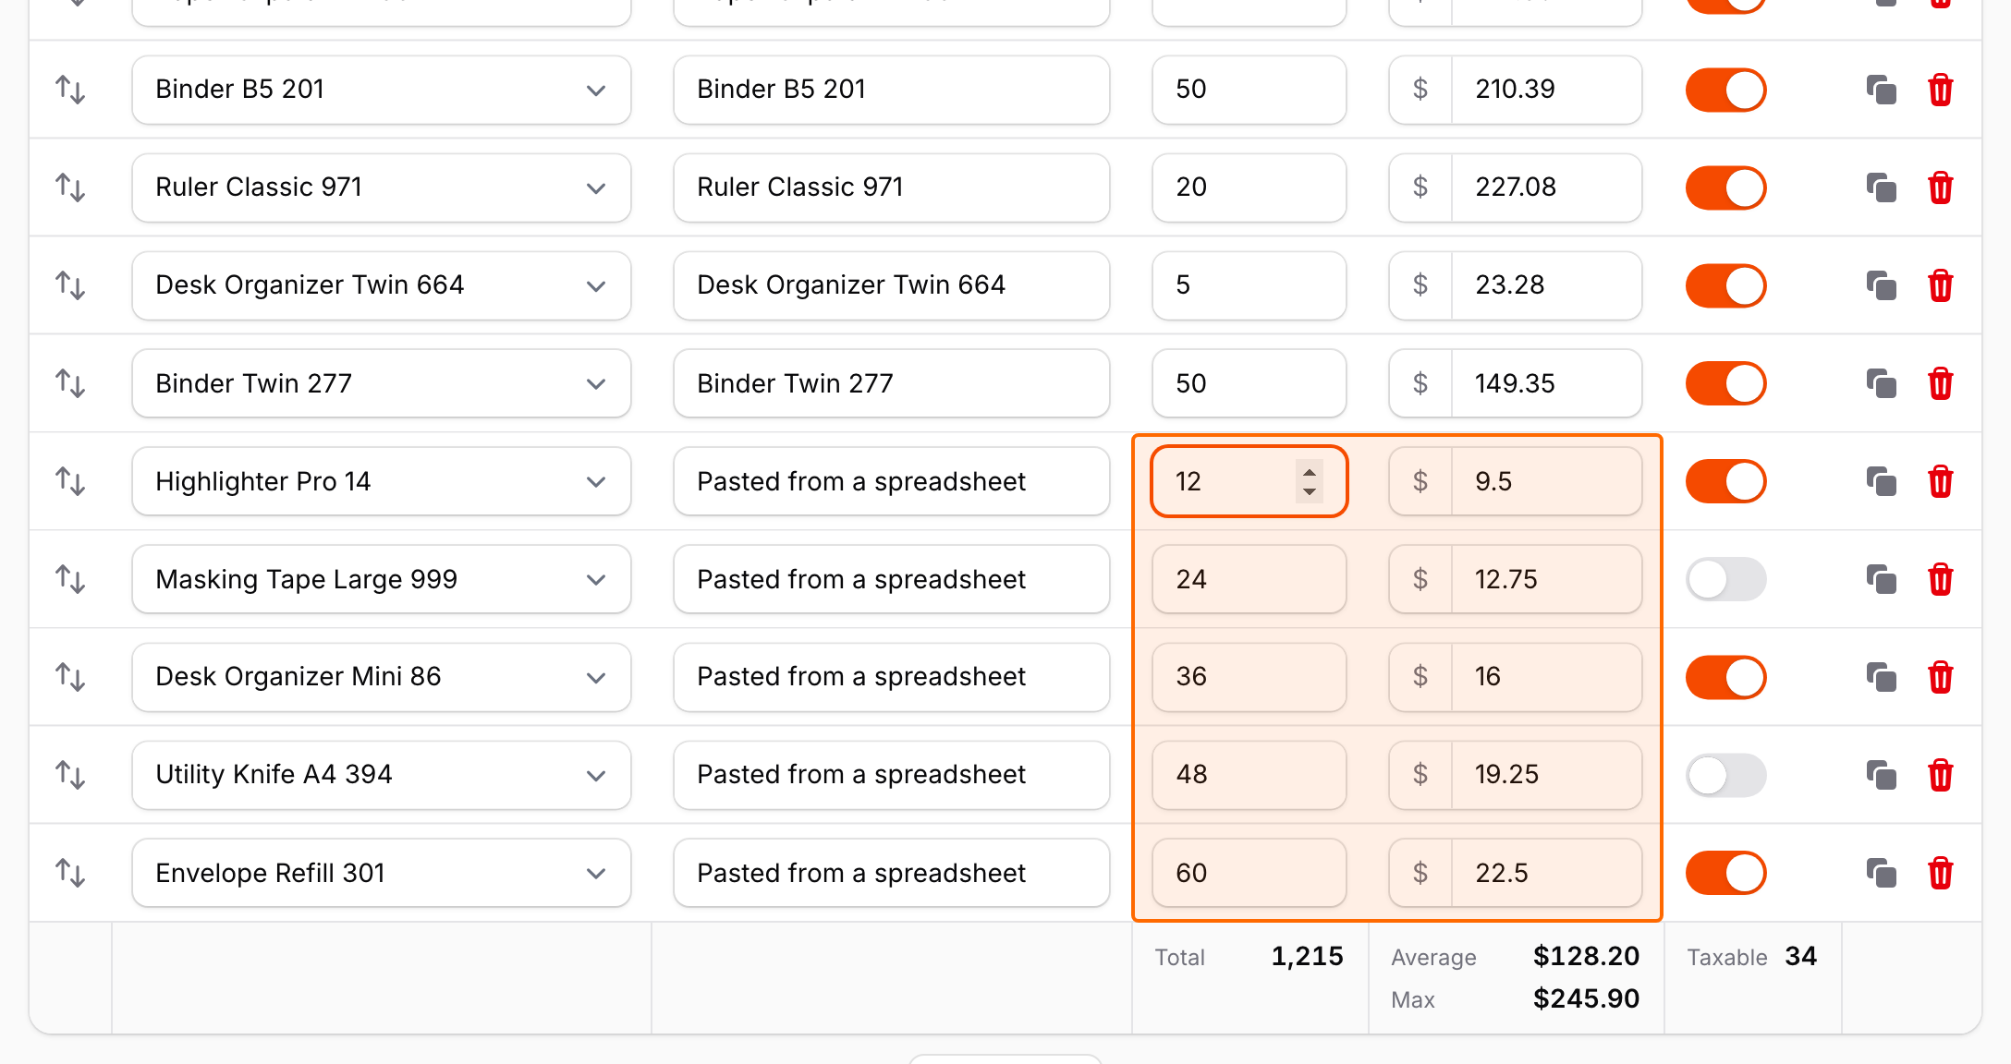Toggle taxable off for Highlighter Pro 14
Screen dimensions: 2011x1064
(1725, 482)
